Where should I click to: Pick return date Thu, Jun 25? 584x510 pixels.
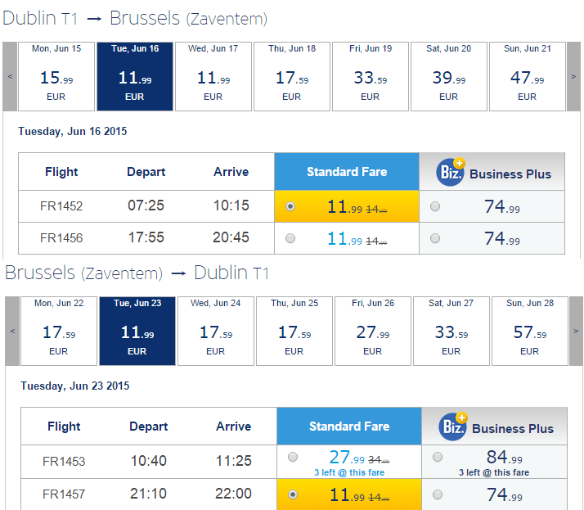[x=294, y=331]
